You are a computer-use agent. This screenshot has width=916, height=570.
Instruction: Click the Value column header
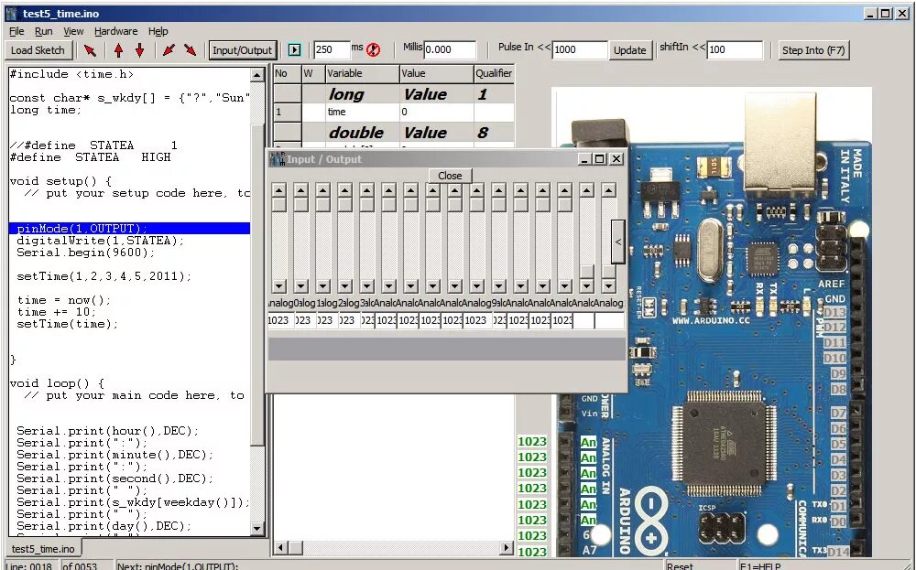coord(436,73)
